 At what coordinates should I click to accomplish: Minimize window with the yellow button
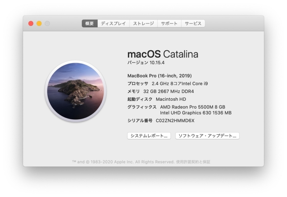click(39, 23)
